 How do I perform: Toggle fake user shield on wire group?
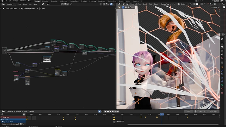point(62,4)
